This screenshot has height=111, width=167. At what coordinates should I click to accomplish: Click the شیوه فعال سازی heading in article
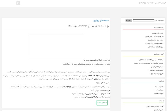pos(103,83)
